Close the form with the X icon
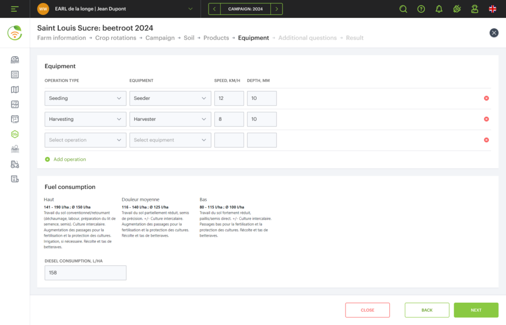The image size is (506, 325). (x=494, y=33)
